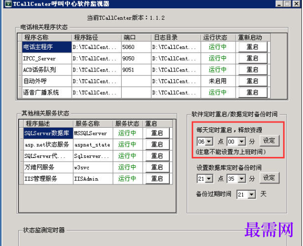
Task: Open the daily restart minute dropdown (00)
Action: pyautogui.click(x=241, y=142)
